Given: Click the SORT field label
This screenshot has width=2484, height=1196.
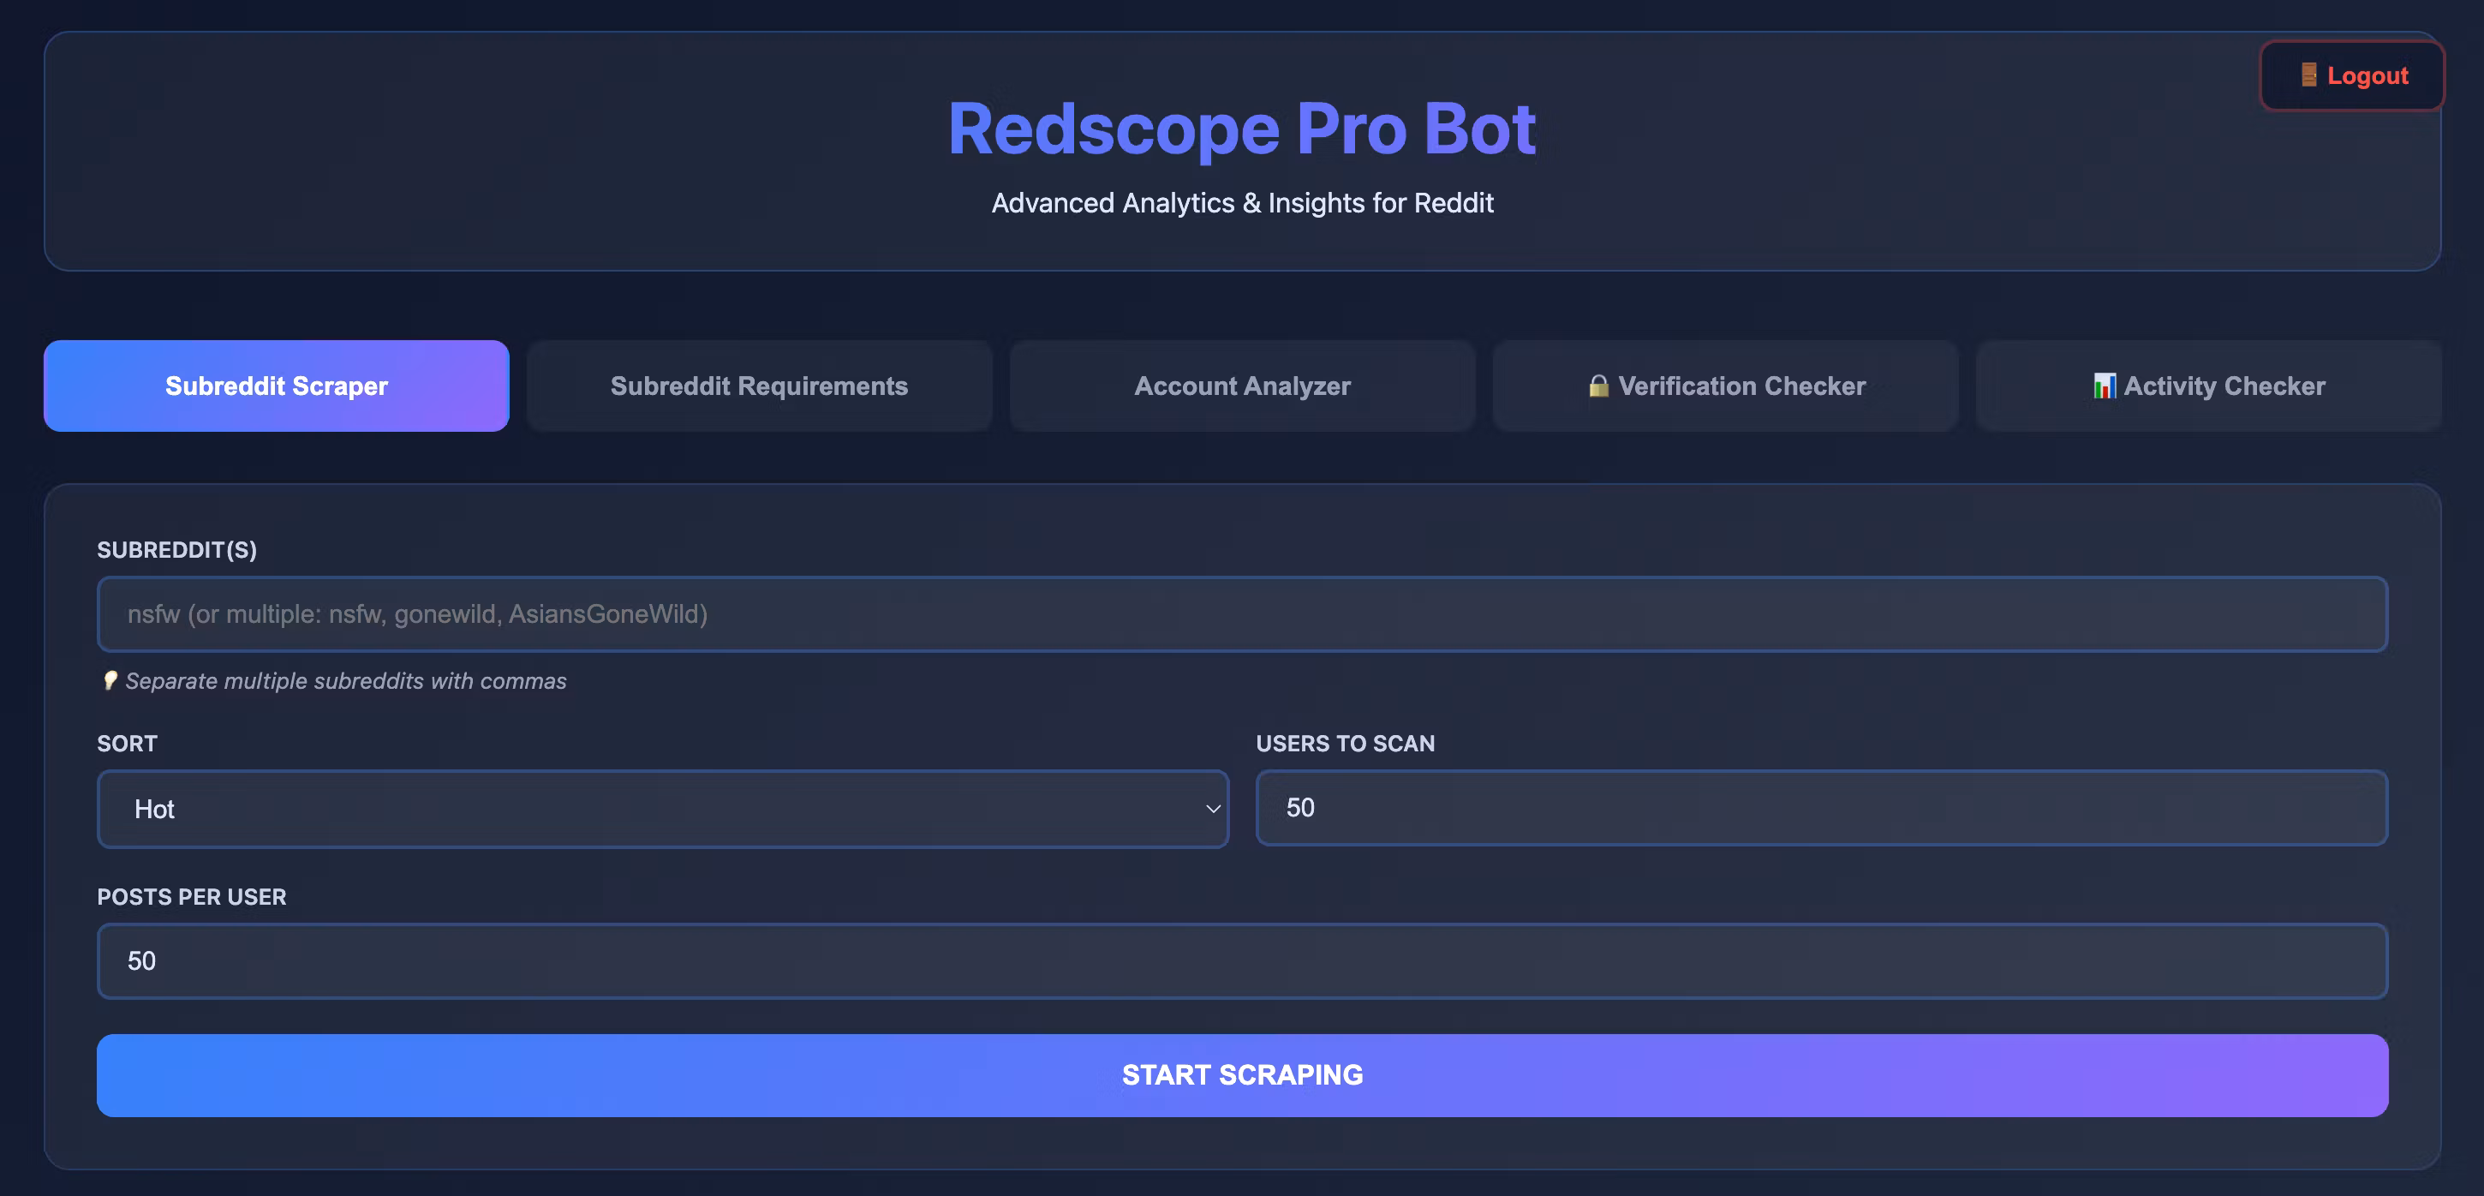Looking at the screenshot, I should tap(128, 744).
